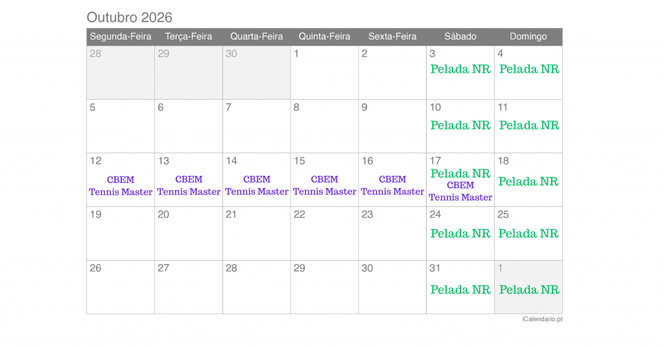The width and height of the screenshot is (664, 349).
Task: Select the greyed September 28 cell
Action: [x=121, y=73]
